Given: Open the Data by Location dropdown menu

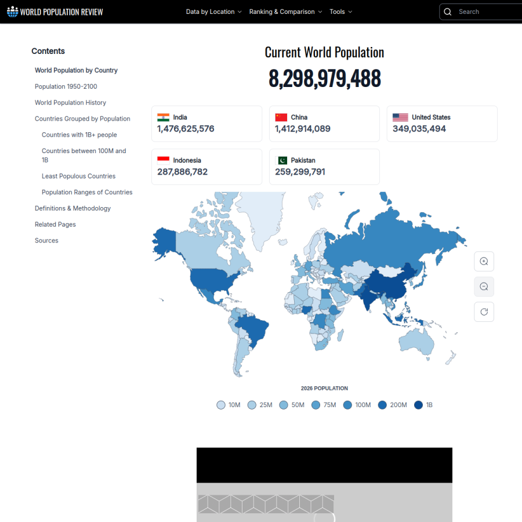Looking at the screenshot, I should (213, 12).
